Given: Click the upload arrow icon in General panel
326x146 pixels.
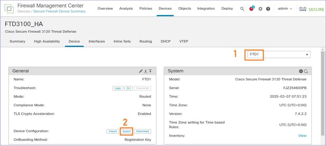Looking at the screenshot, I should pos(150,71).
